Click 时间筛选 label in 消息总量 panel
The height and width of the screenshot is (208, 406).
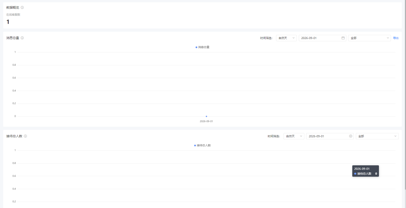[266, 38]
